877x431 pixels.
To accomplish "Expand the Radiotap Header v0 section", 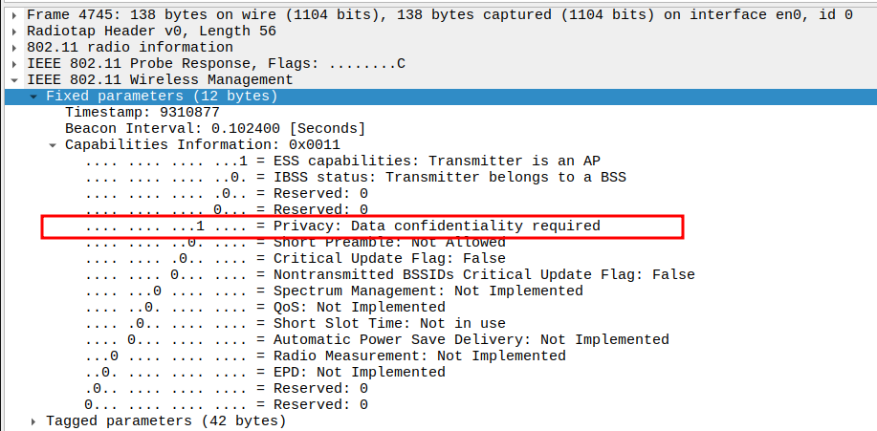I will (x=15, y=32).
